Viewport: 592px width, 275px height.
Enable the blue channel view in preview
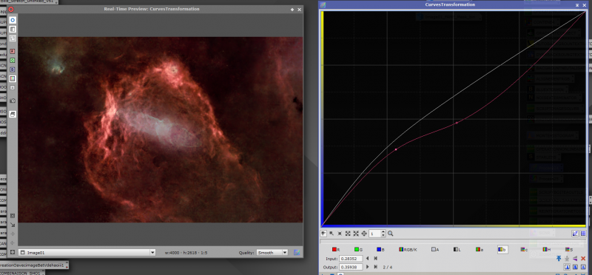13,69
